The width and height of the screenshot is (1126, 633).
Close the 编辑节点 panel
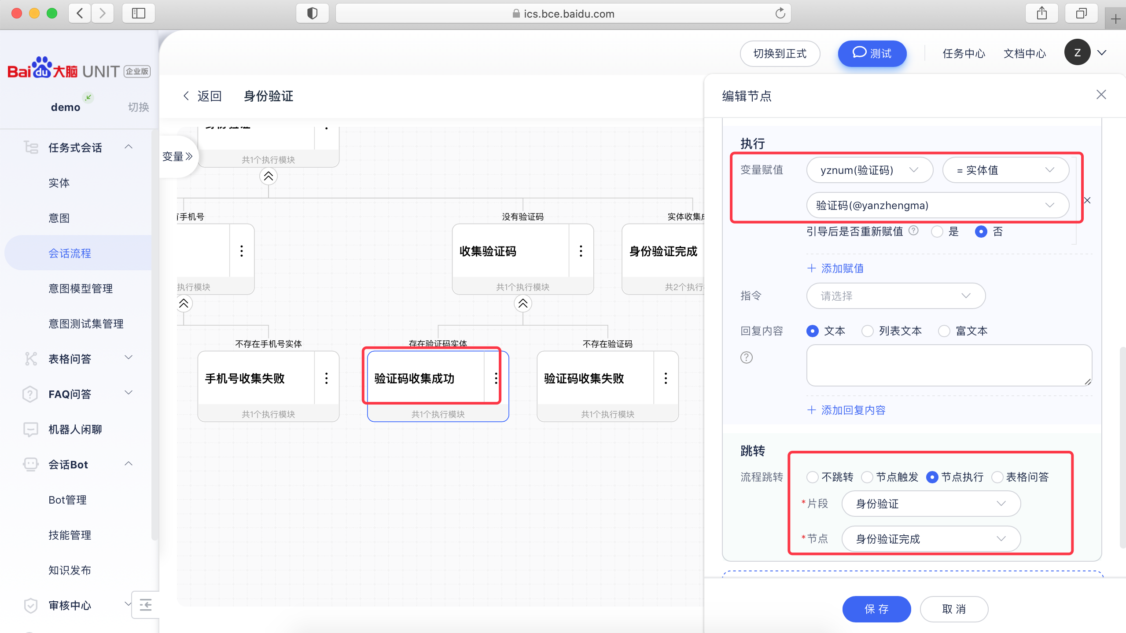[1101, 95]
